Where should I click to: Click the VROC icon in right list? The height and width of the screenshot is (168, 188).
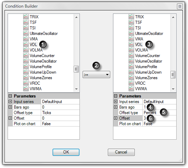131,83
